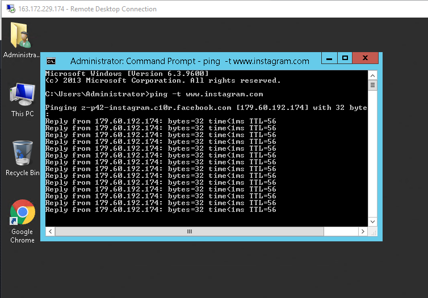Viewport: 428px width, 298px height.
Task: Click the window resize grip corner
Action: tap(373, 232)
